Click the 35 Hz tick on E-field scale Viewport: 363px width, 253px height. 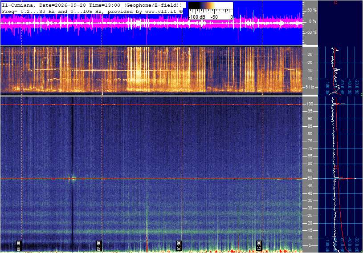tap(310, 201)
